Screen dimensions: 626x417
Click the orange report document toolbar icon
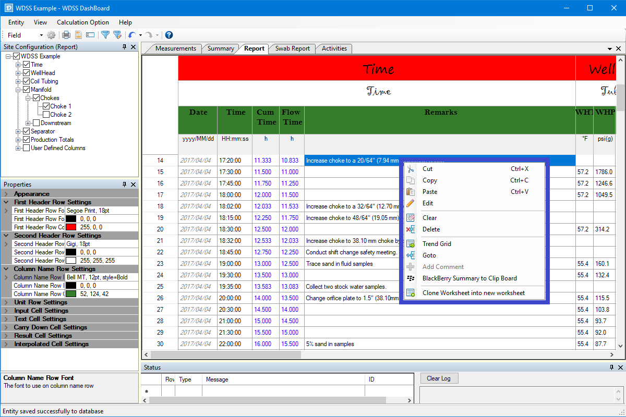pyautogui.click(x=78, y=35)
